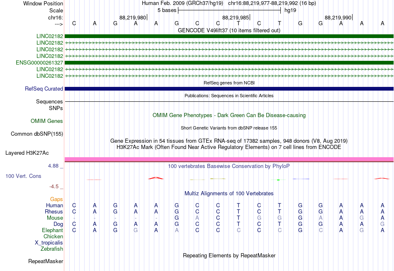Select the Human alignment row label

54,206
